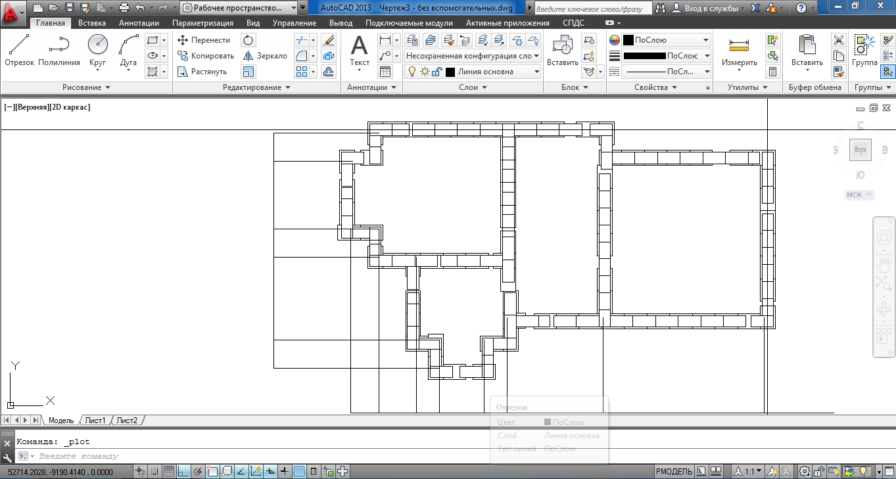Image resolution: width=896 pixels, height=479 pixels.
Task: Switch to Аннотации ribbon tab
Action: (139, 22)
